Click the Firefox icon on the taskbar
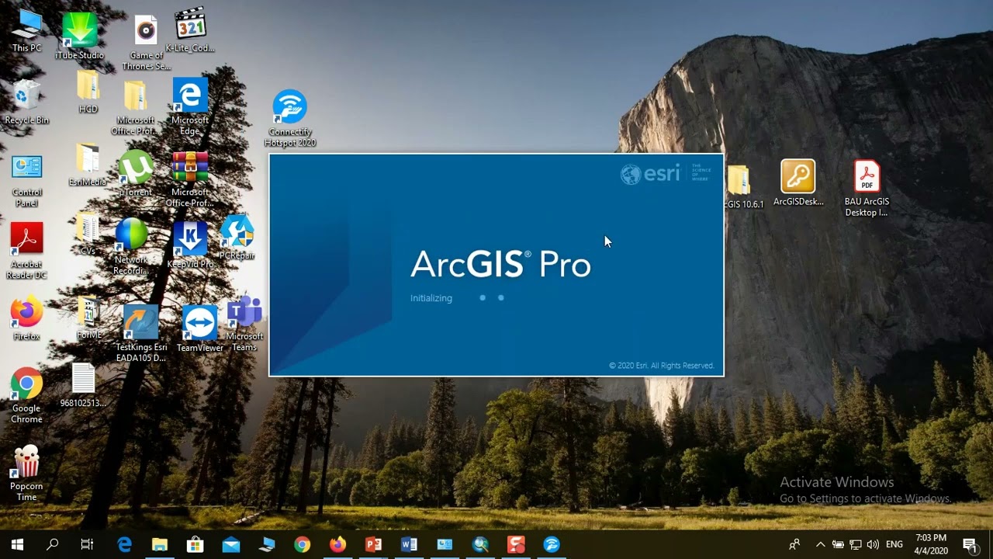The image size is (993, 559). [x=337, y=544]
